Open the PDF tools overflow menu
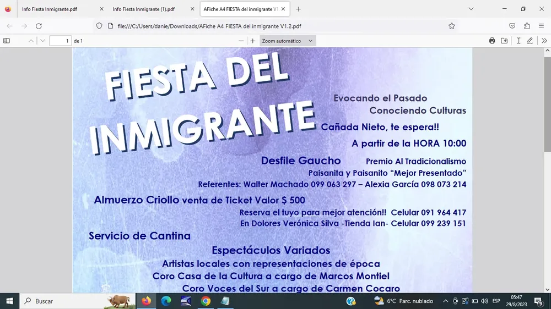The width and height of the screenshot is (551, 309). (544, 41)
